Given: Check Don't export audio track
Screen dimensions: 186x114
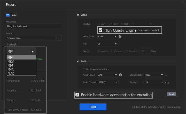Looking at the screenshot, I should pos(84,69).
